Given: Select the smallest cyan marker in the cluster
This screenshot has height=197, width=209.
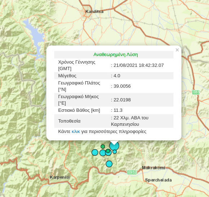Looking at the screenshot, I should tap(115, 152).
